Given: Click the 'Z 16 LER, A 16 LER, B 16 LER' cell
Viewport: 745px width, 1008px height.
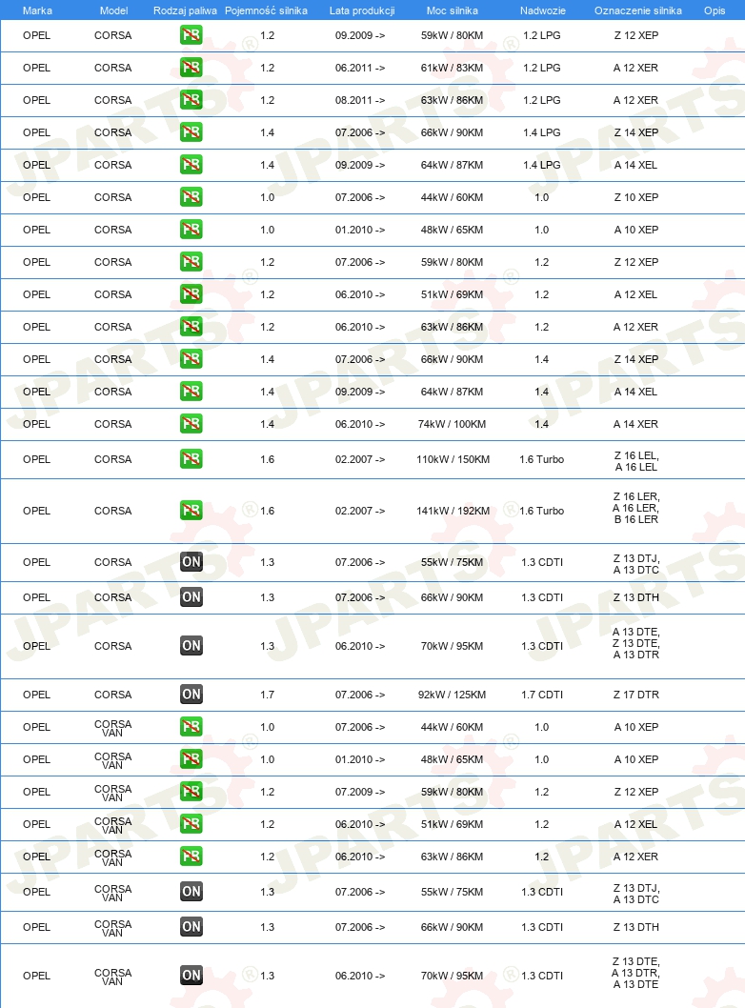Looking at the screenshot, I should (x=635, y=508).
